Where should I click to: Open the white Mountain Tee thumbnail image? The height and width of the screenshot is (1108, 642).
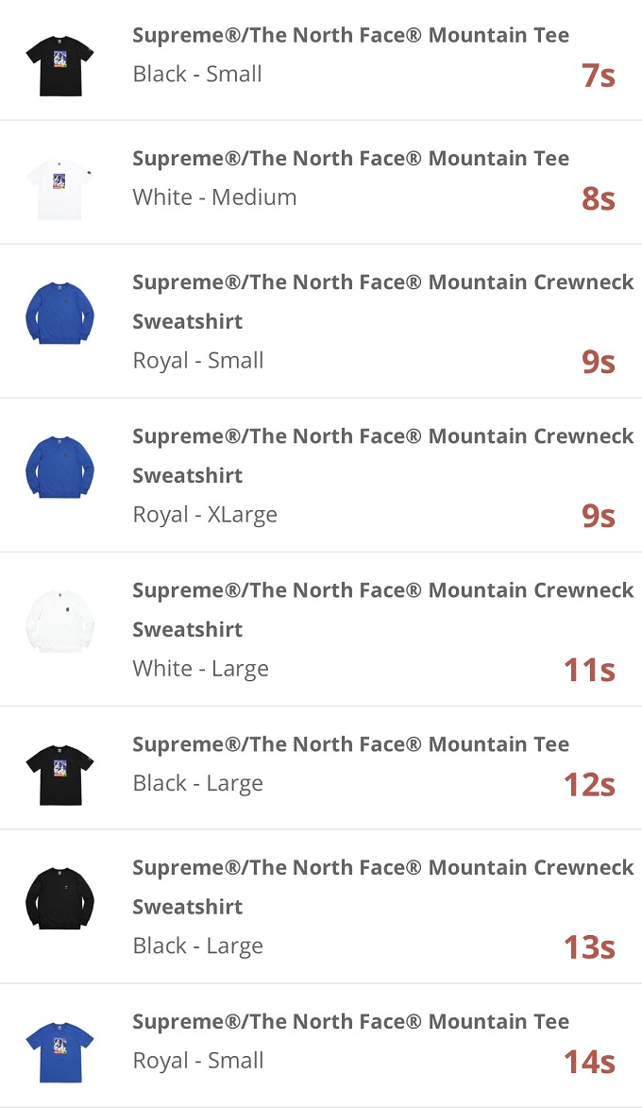pos(59,189)
